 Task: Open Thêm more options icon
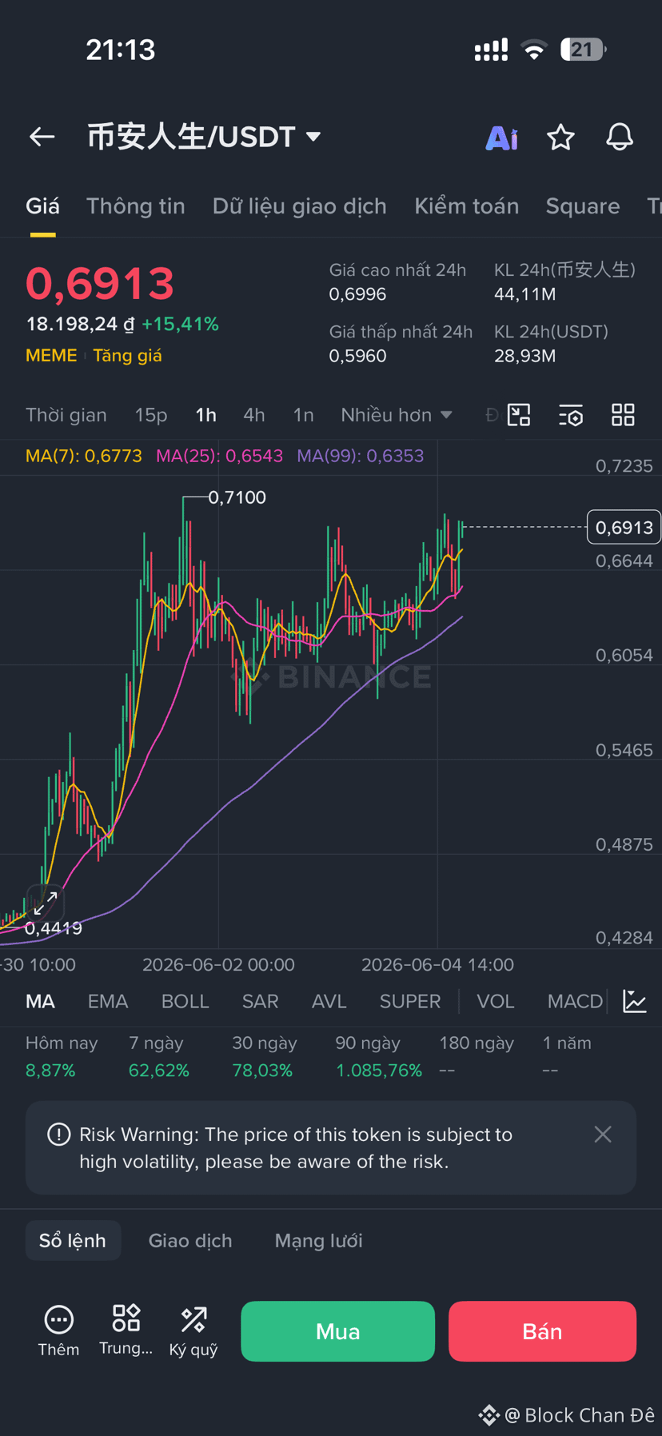click(x=58, y=1330)
